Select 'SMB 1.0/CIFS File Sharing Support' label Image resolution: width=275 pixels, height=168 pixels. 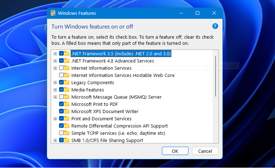point(107,141)
